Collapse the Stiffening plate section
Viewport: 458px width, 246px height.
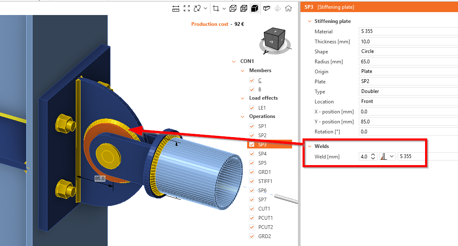tap(310, 21)
